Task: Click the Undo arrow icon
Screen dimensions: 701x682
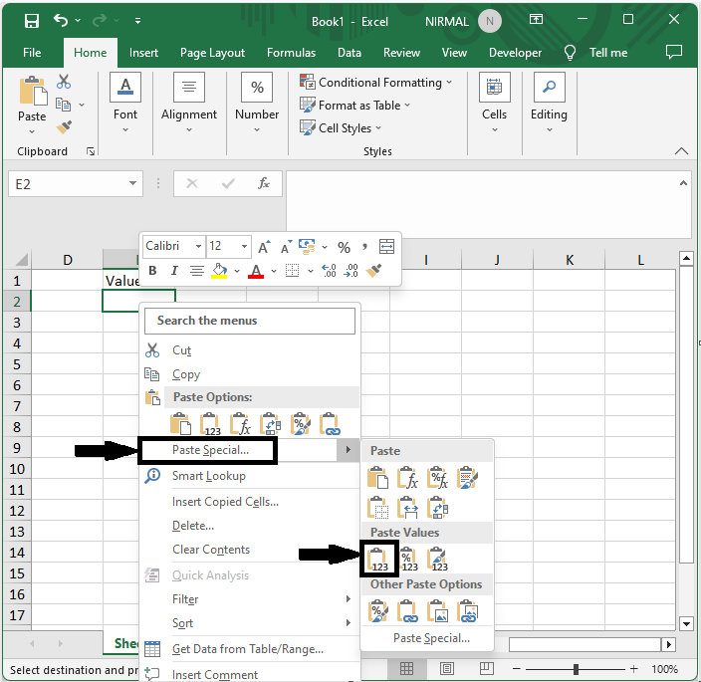Action: 61,20
